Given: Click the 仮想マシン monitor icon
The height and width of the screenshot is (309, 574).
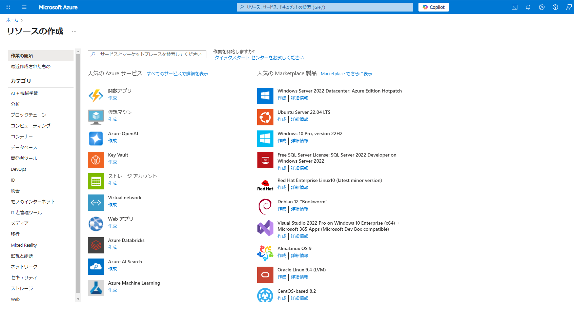Looking at the screenshot, I should pos(96,117).
